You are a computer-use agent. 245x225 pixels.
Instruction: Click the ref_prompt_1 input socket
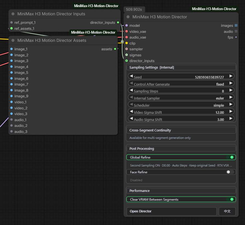pos(12,22)
